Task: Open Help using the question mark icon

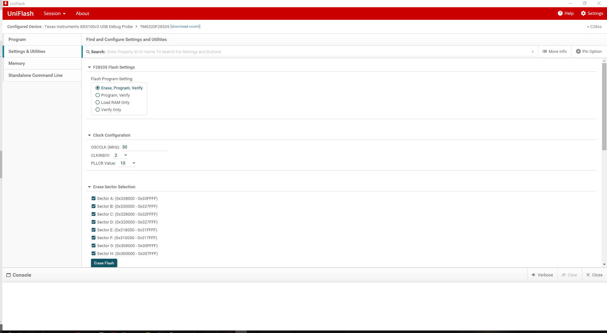Action: tap(560, 13)
